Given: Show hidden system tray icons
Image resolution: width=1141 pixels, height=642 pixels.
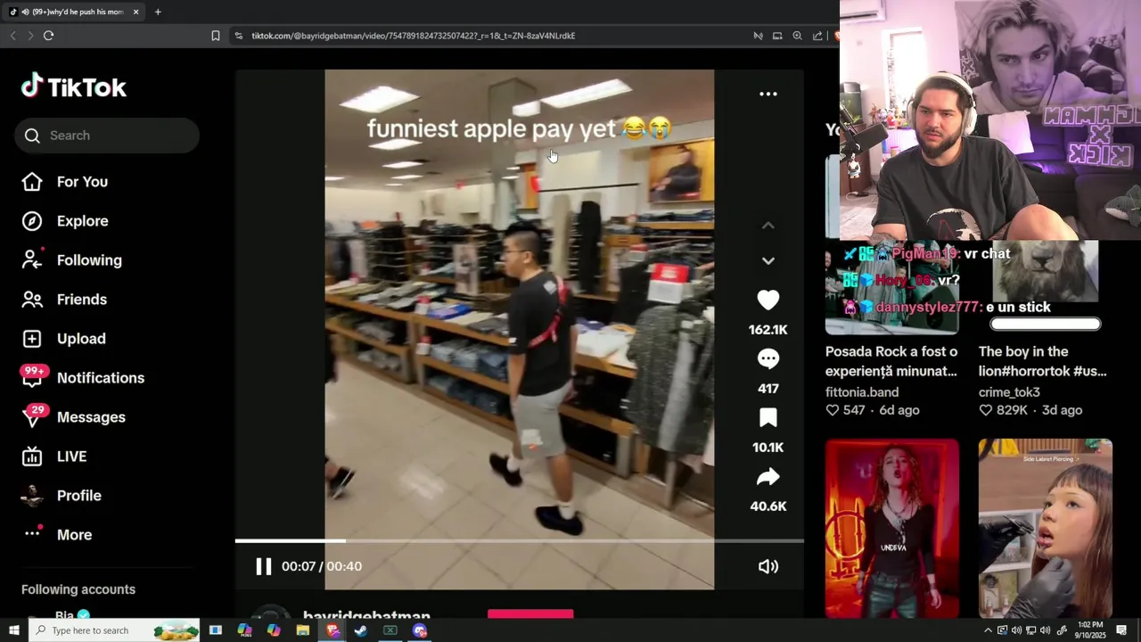Looking at the screenshot, I should click(x=988, y=630).
